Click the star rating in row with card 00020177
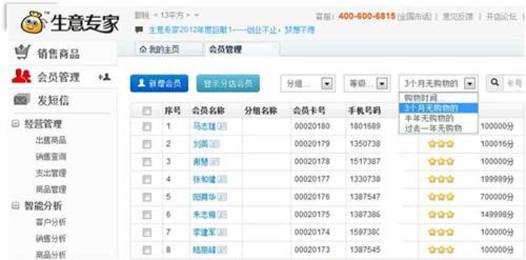526x260 pixels. 441,179
